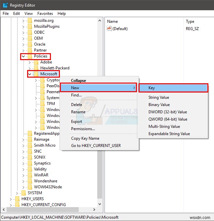Viewport: 214px width, 221px height.
Task: Expand the ODBC key chevron
Action: (23, 33)
